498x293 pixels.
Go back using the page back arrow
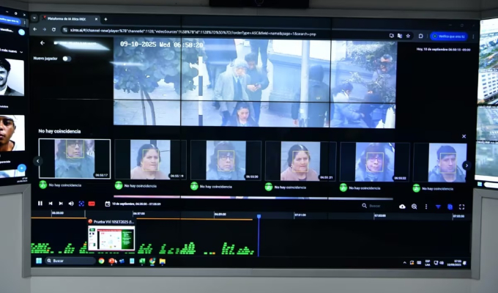coord(42,43)
